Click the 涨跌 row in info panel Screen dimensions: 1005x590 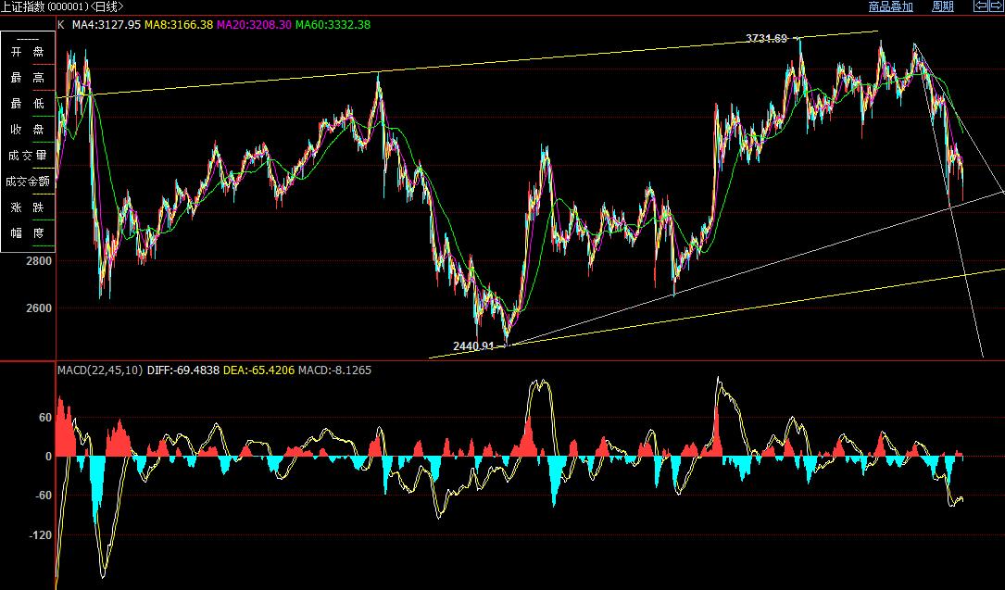tap(28, 207)
